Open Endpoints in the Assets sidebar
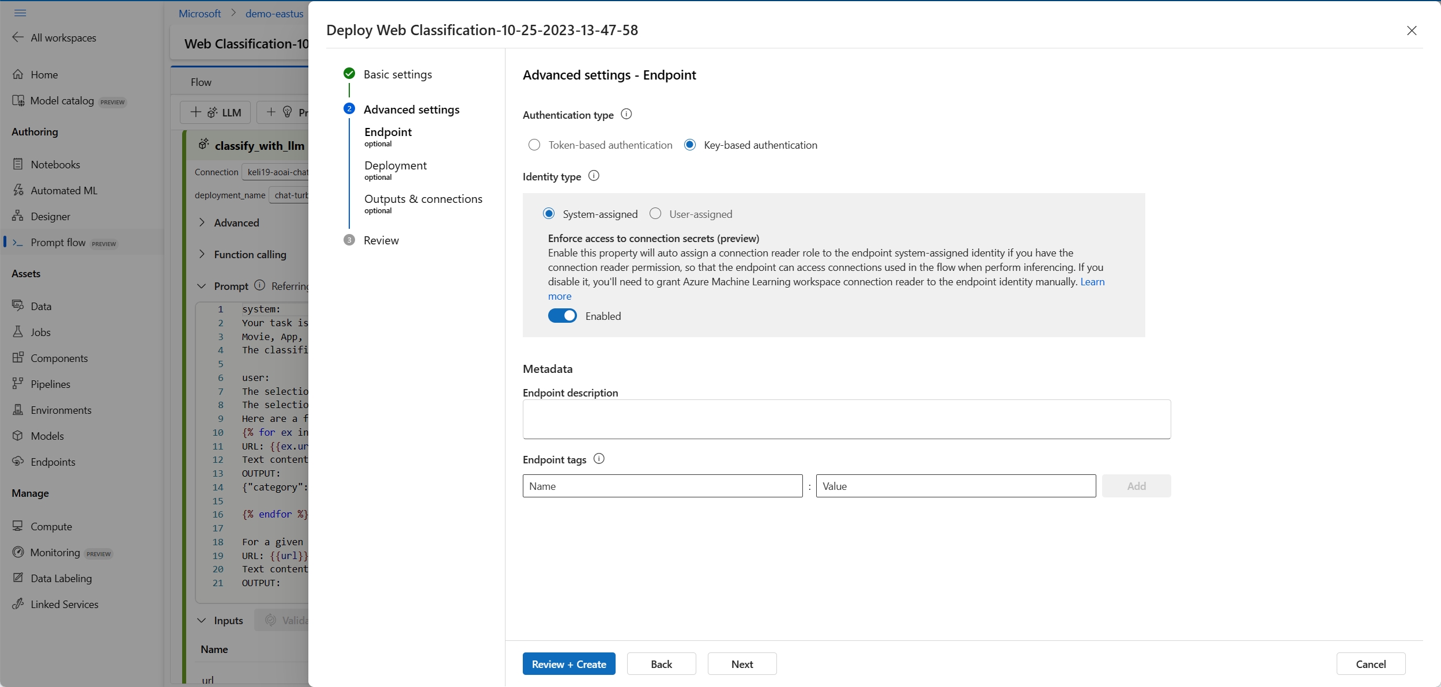The image size is (1441, 687). coord(52,462)
